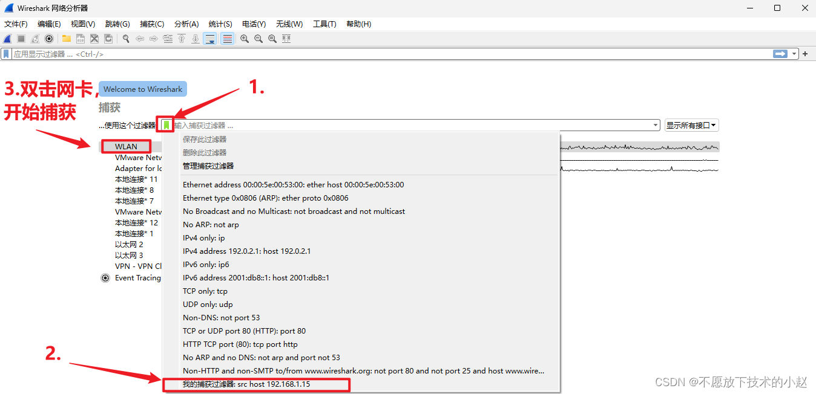Close the capture file toolbar icon
The image size is (816, 394).
click(94, 39)
